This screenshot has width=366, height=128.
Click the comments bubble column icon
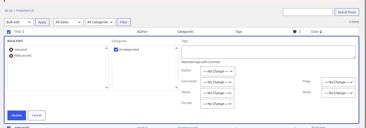click(295, 32)
